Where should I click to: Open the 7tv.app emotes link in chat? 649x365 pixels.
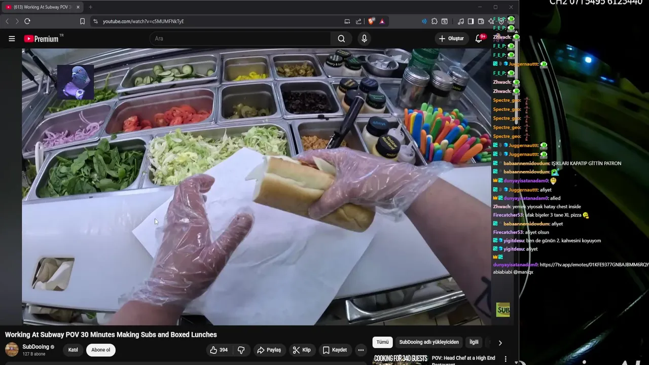coord(594,265)
